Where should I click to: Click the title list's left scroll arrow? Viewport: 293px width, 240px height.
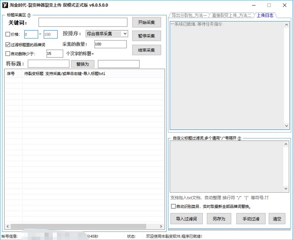point(8,227)
